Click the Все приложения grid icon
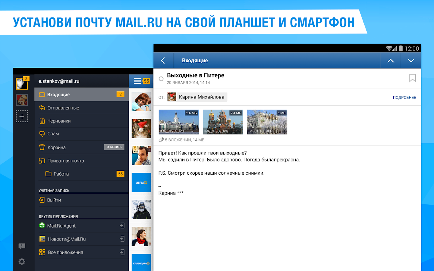 (42, 252)
